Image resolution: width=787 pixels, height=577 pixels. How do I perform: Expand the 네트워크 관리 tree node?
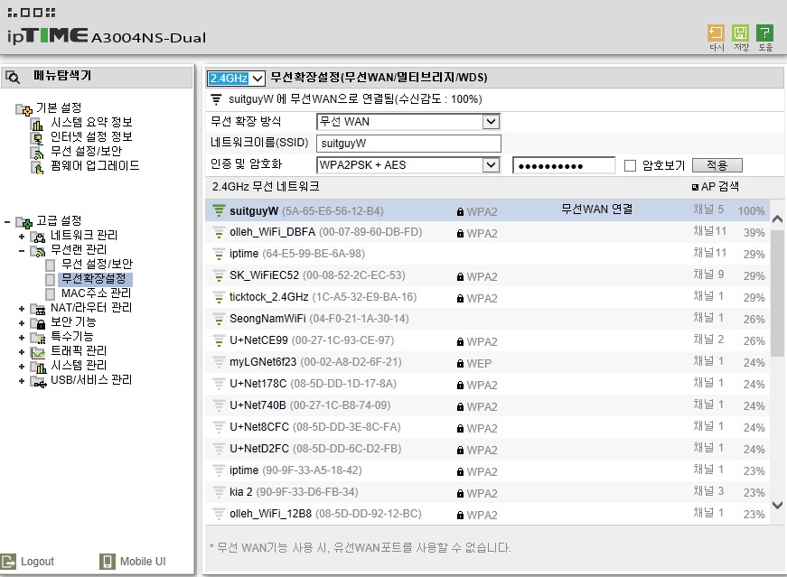[22, 237]
